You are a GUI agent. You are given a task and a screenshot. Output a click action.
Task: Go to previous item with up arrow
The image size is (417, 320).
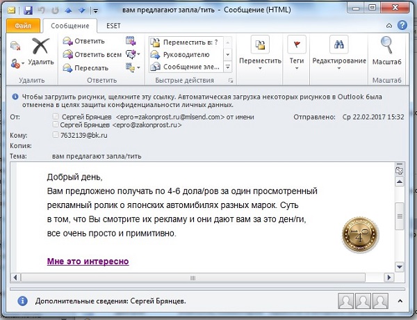pyautogui.click(x=68, y=10)
